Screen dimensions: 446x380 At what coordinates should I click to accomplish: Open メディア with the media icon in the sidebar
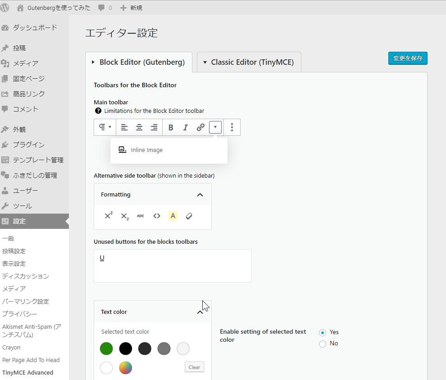click(34, 63)
